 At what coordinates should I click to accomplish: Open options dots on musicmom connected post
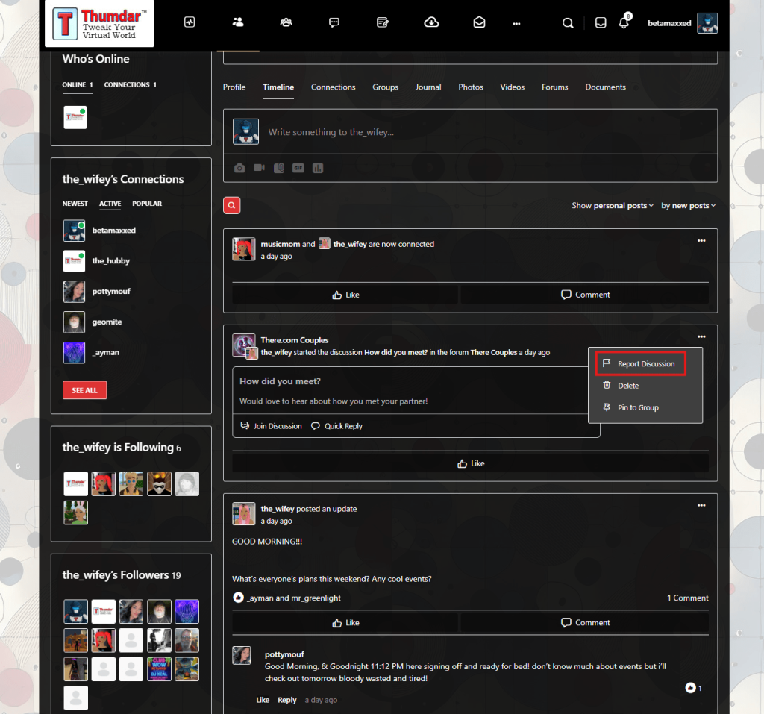701,240
